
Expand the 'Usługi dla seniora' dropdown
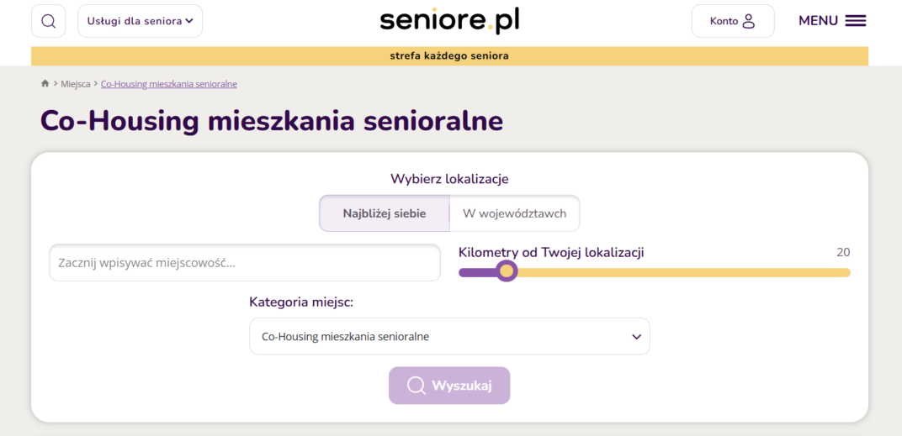point(140,21)
